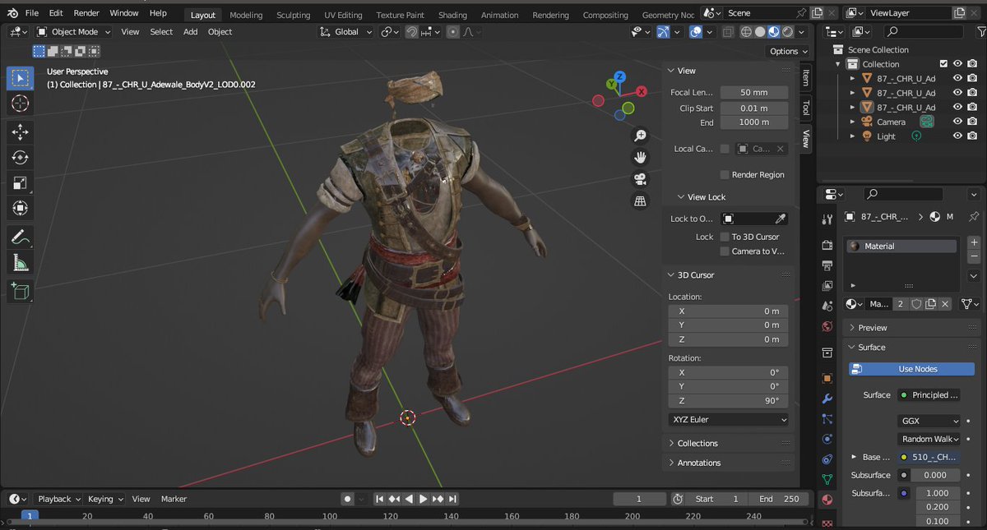
Task: Disable rendering for the Camera object
Action: tap(972, 122)
